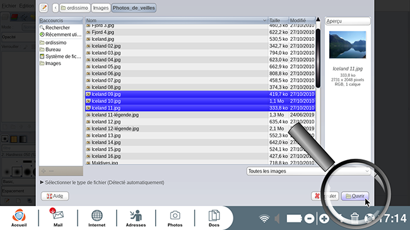Open Docs from the taskbar
410x230 pixels.
point(214,218)
